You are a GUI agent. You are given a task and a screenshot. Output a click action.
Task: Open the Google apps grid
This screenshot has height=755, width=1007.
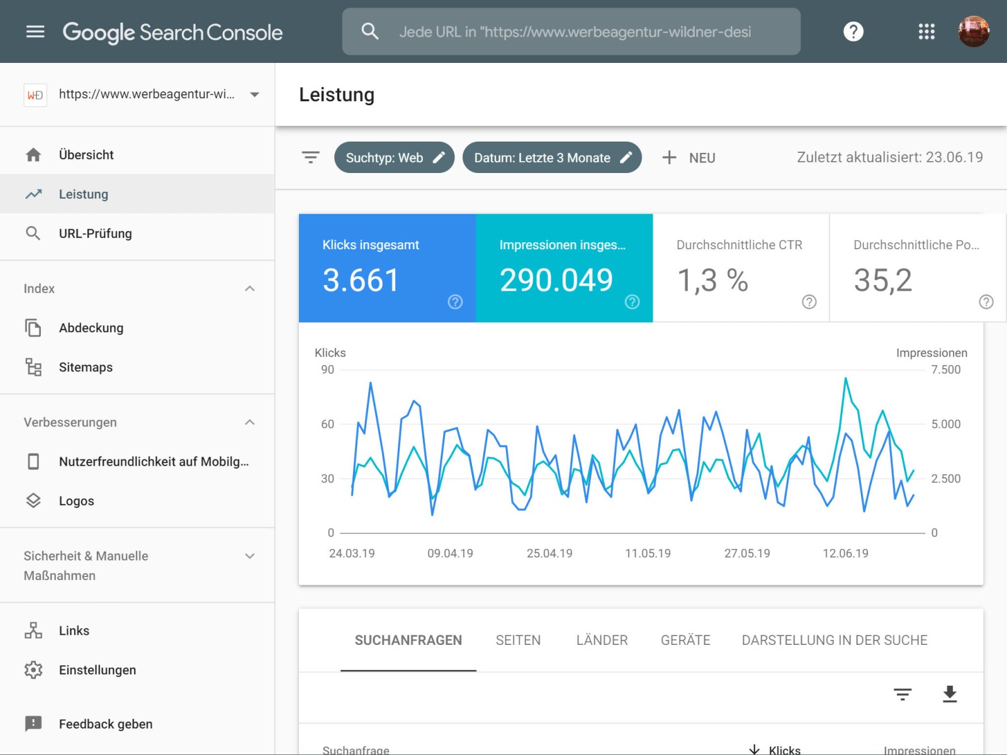click(x=926, y=31)
